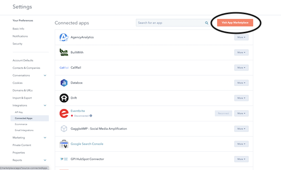Screen dimensions: 281x170
Task: Open the Eventbrite app link
Action: click(x=78, y=111)
